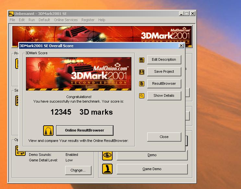
Task: Open the ResultBrowser button
Action: coord(164,83)
